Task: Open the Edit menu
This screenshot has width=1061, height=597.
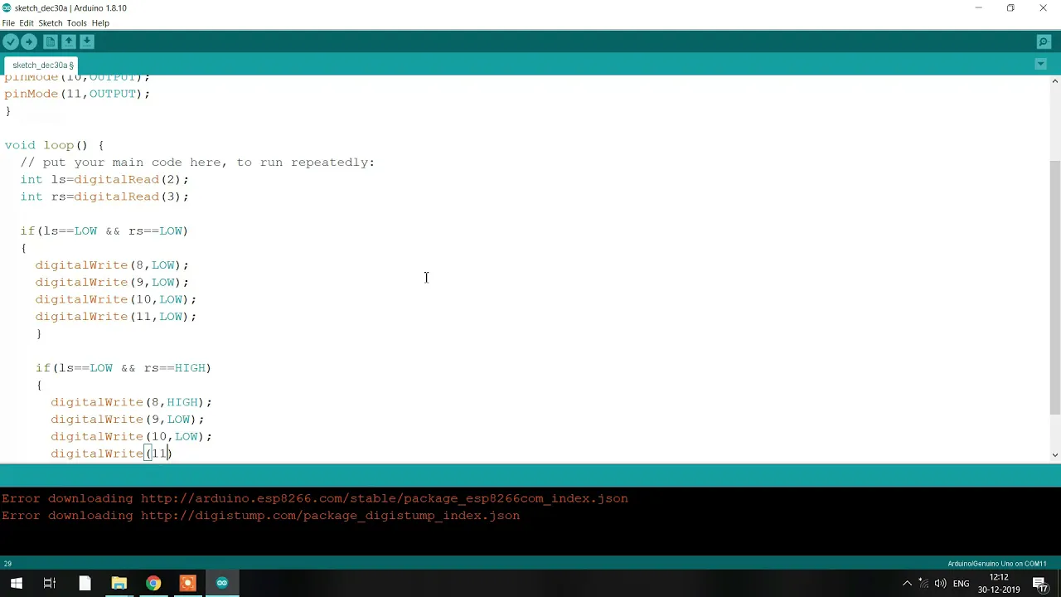Action: [x=27, y=23]
